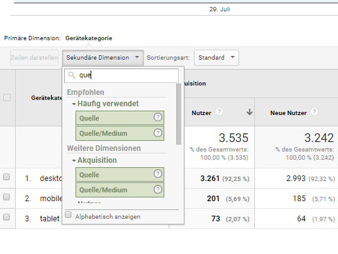The width and height of the screenshot is (338, 254).
Task: Click the help icon next to Neue Nutzer
Action: tap(314, 111)
